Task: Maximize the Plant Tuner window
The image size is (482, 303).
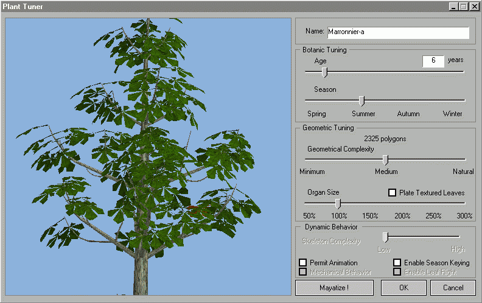Action: tap(463, 6)
